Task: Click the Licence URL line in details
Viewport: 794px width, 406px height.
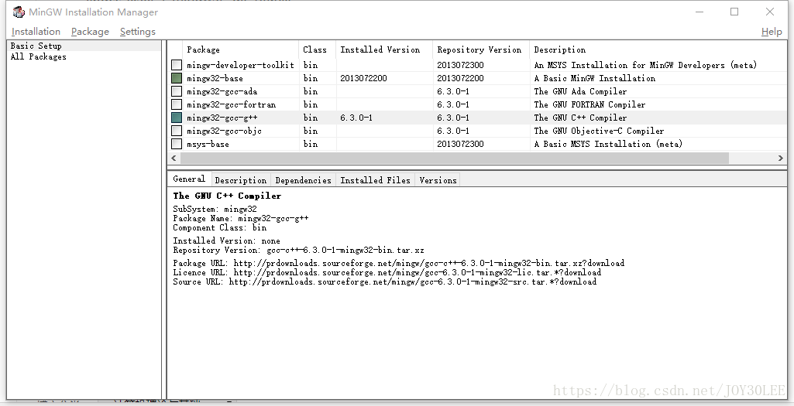Action: [x=387, y=272]
